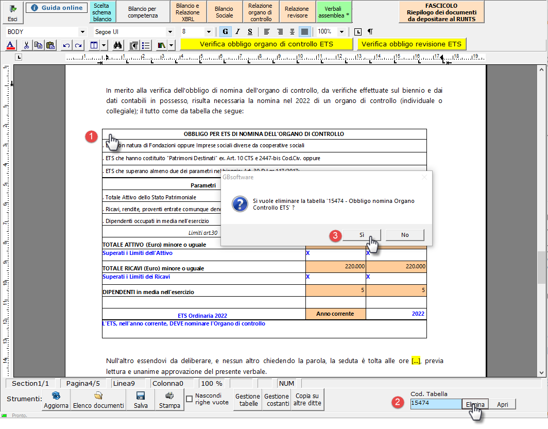Click Verifica obbligo organo di controllo ETS
548x429 pixels.
[x=266, y=44]
